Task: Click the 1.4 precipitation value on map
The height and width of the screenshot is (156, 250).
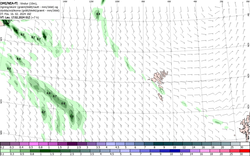Action: [x=15, y=30]
